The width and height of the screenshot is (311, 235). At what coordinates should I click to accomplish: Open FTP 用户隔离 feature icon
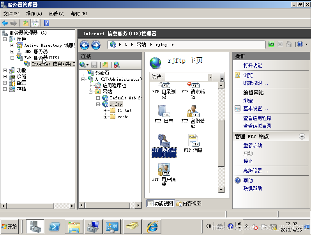pos(164,175)
